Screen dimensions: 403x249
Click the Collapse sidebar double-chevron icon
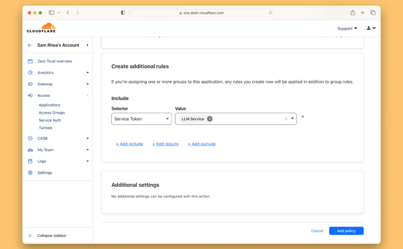coord(30,236)
